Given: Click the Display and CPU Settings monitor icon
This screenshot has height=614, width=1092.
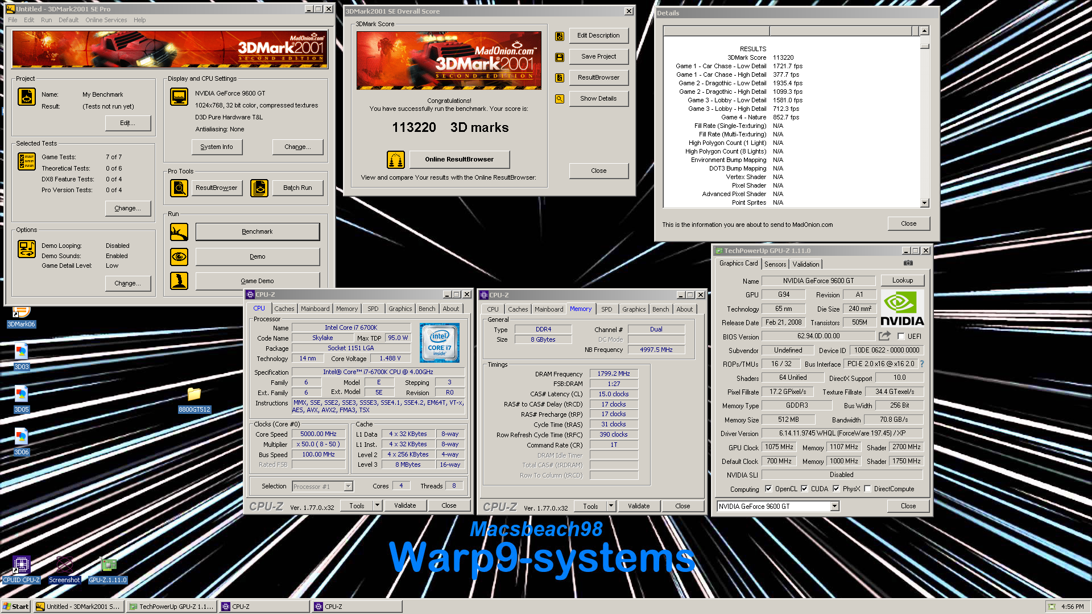Looking at the screenshot, I should pyautogui.click(x=179, y=97).
